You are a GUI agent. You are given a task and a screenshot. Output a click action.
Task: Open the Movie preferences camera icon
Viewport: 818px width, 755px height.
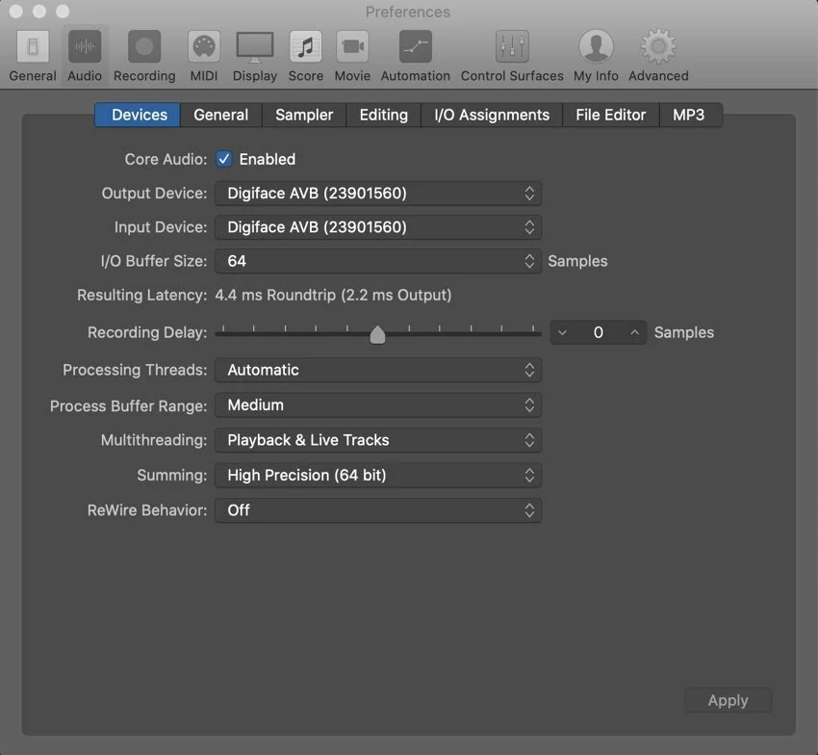352,47
